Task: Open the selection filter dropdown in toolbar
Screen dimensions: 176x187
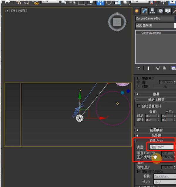Action: pyautogui.click(x=50, y=1)
